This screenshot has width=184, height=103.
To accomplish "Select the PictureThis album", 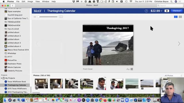I will (x=12, y=60).
